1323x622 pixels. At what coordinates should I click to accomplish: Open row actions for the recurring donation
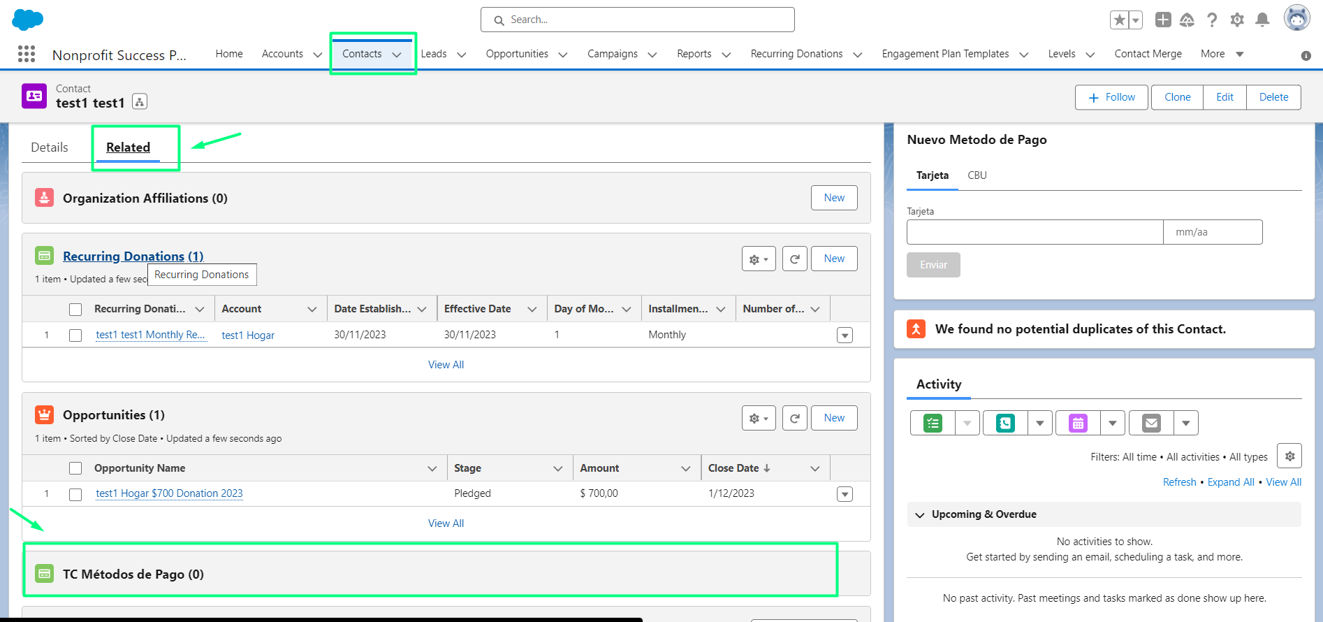coord(845,335)
